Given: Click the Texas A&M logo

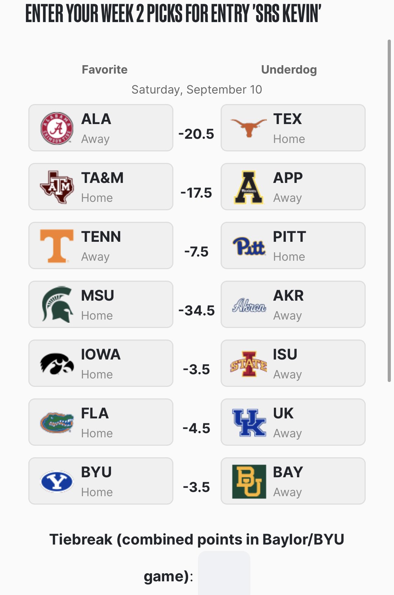Looking at the screenshot, I should (57, 187).
